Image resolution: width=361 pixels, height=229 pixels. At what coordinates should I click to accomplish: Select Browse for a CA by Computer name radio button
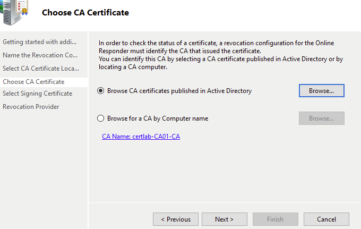click(x=101, y=118)
